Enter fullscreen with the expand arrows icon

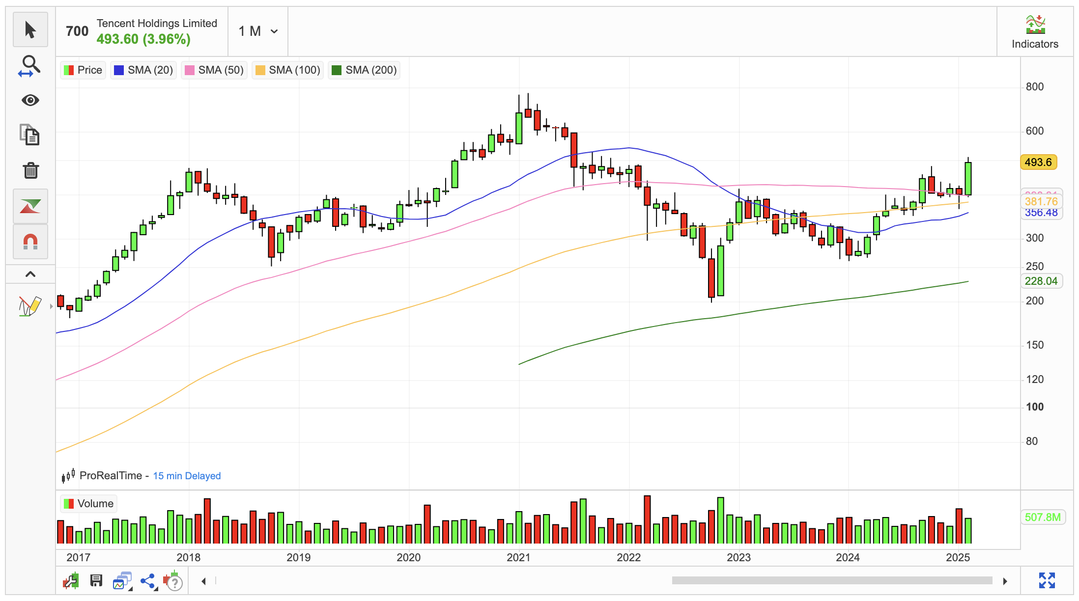point(1047,580)
